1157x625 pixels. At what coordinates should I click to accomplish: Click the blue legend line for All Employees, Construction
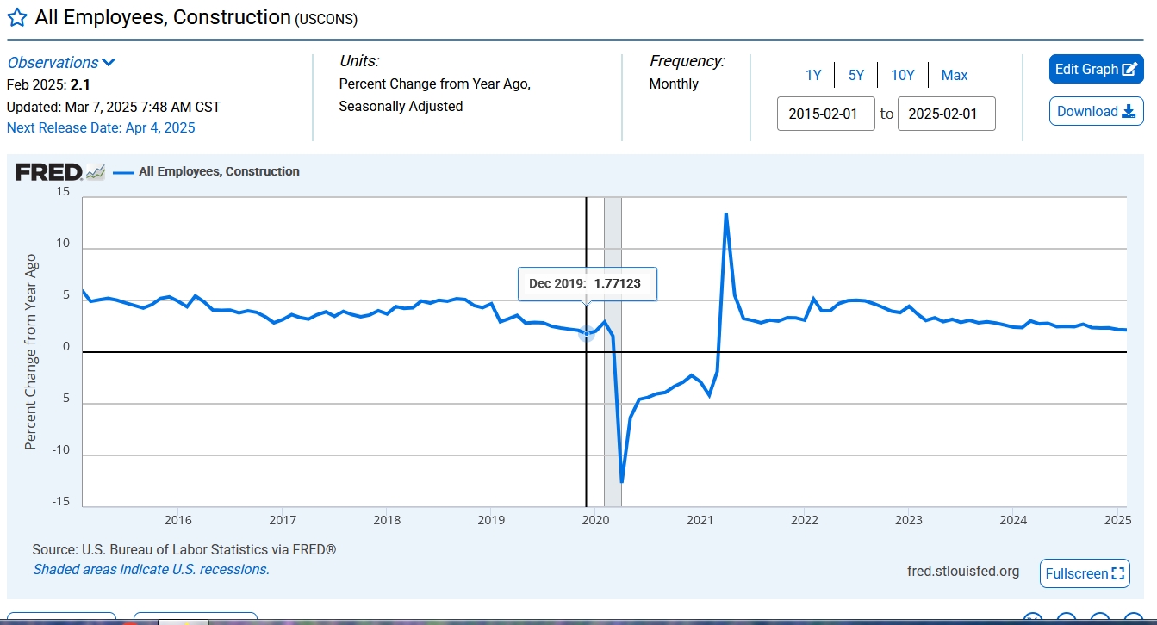[123, 172]
